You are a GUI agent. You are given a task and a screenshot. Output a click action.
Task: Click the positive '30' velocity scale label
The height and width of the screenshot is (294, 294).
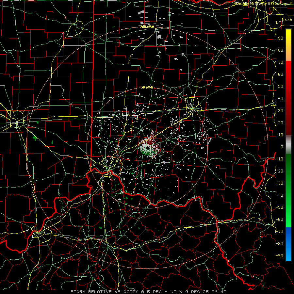pos(281,111)
